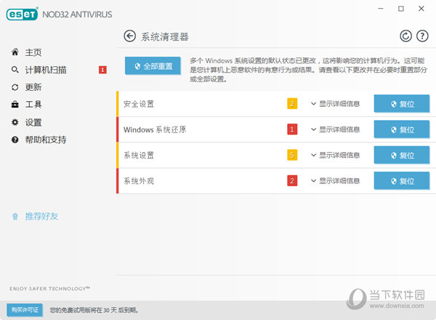Image resolution: width=436 pixels, height=320 pixels.
Task: Click the refresh circular arrow icon
Action: [405, 36]
